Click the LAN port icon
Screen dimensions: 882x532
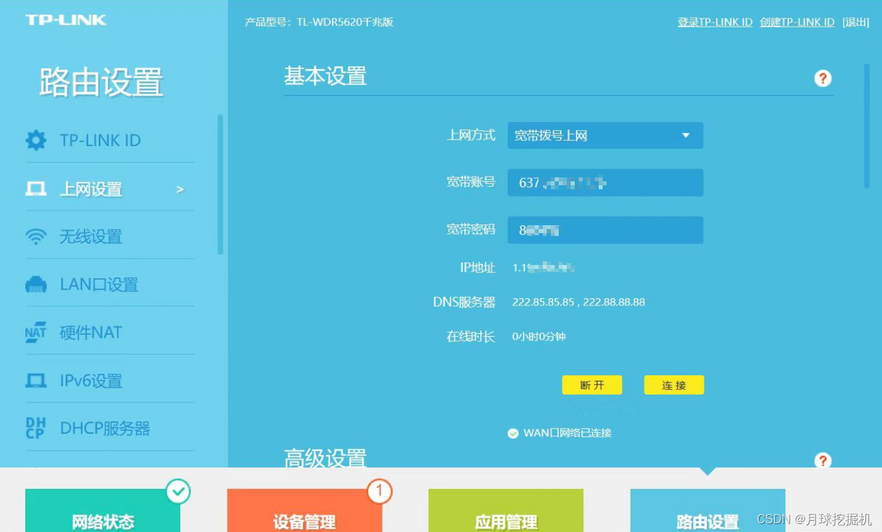point(36,285)
